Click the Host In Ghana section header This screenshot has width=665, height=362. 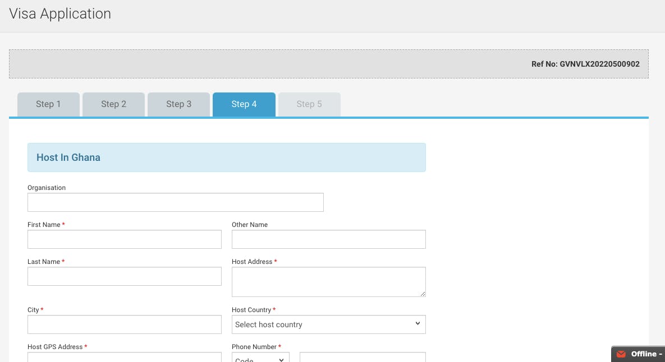click(x=227, y=157)
